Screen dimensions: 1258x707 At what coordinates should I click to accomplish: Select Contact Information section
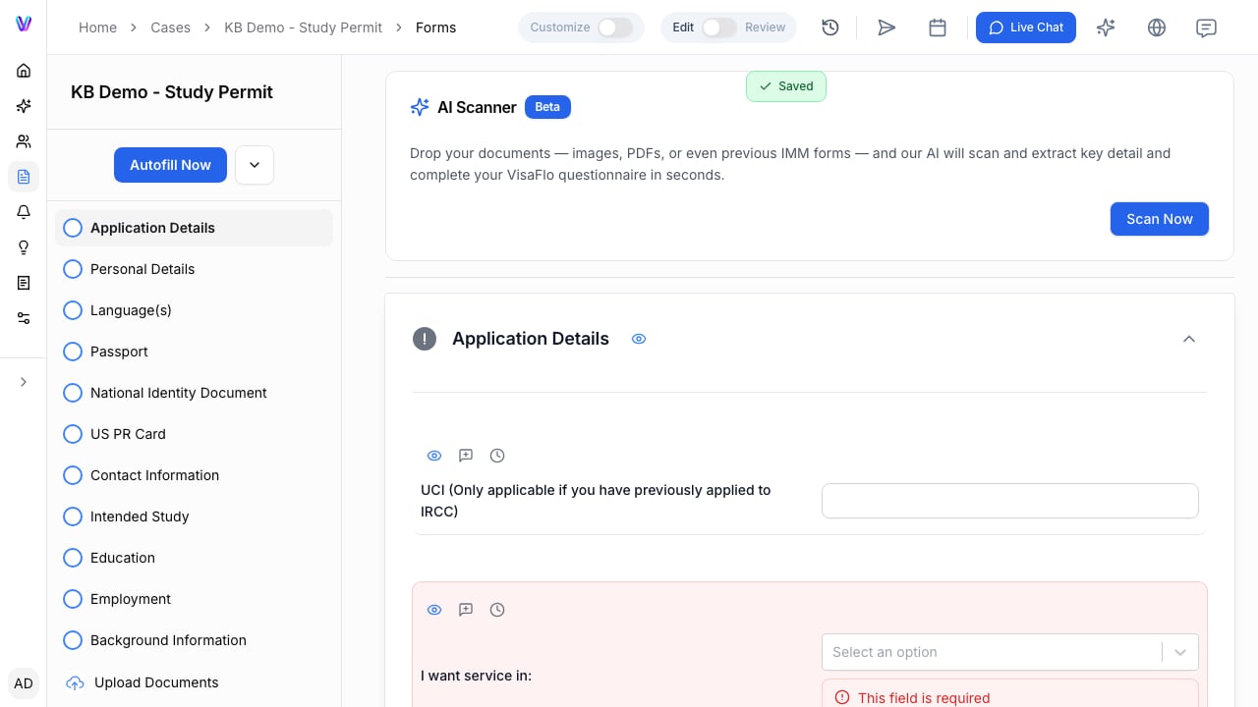pos(195,475)
